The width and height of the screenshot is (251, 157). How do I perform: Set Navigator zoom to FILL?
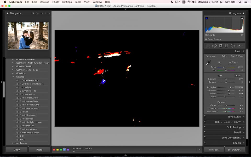point(37,13)
